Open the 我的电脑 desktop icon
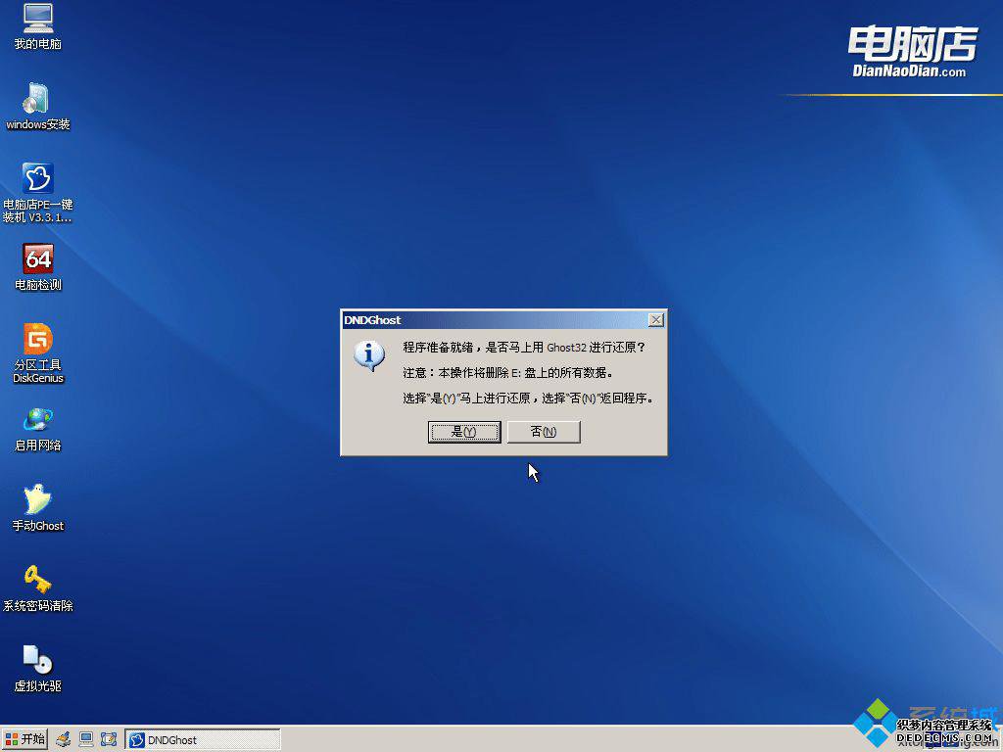The image size is (1003, 752). 38,25
